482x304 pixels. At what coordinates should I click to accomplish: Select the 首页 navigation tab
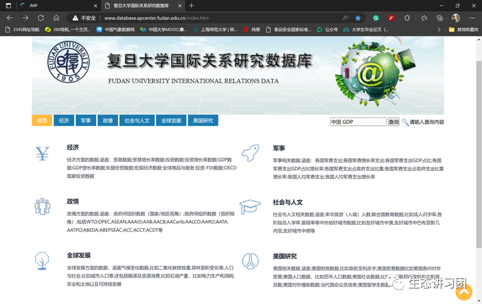coord(42,120)
